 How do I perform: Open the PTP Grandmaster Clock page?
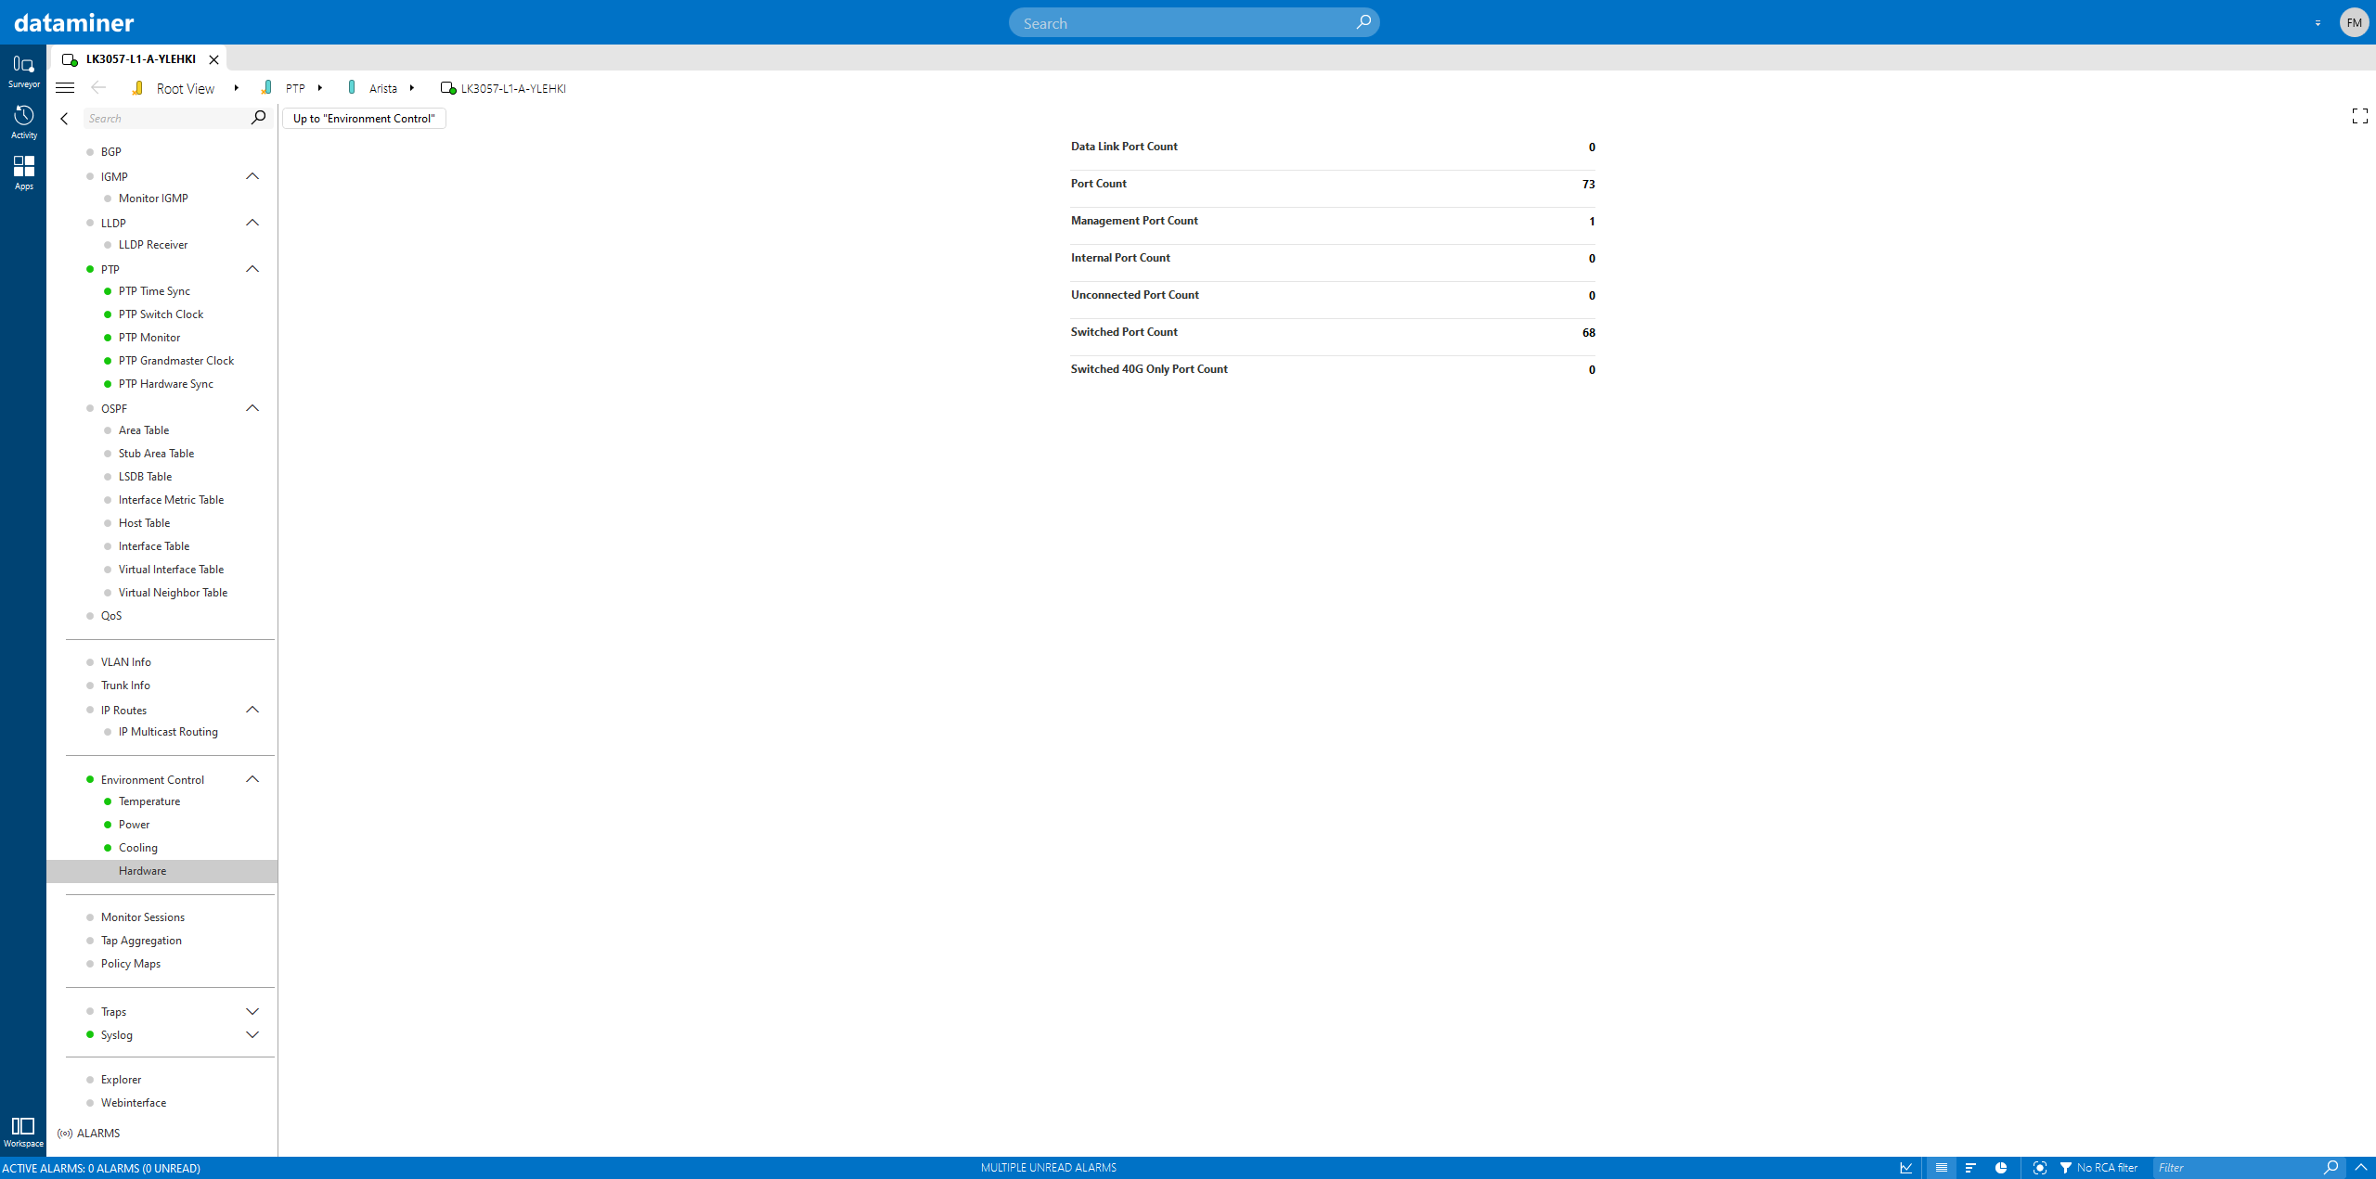point(176,361)
